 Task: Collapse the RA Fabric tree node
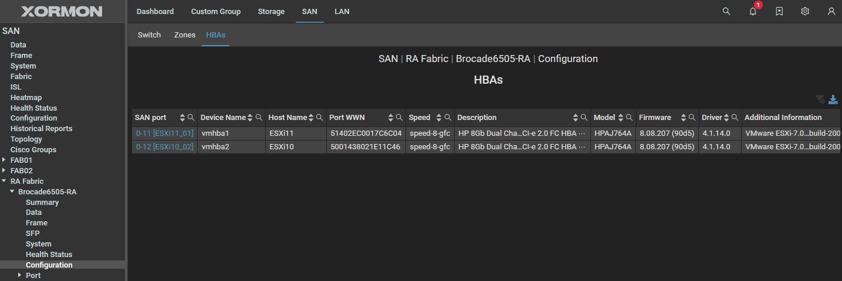(5, 181)
